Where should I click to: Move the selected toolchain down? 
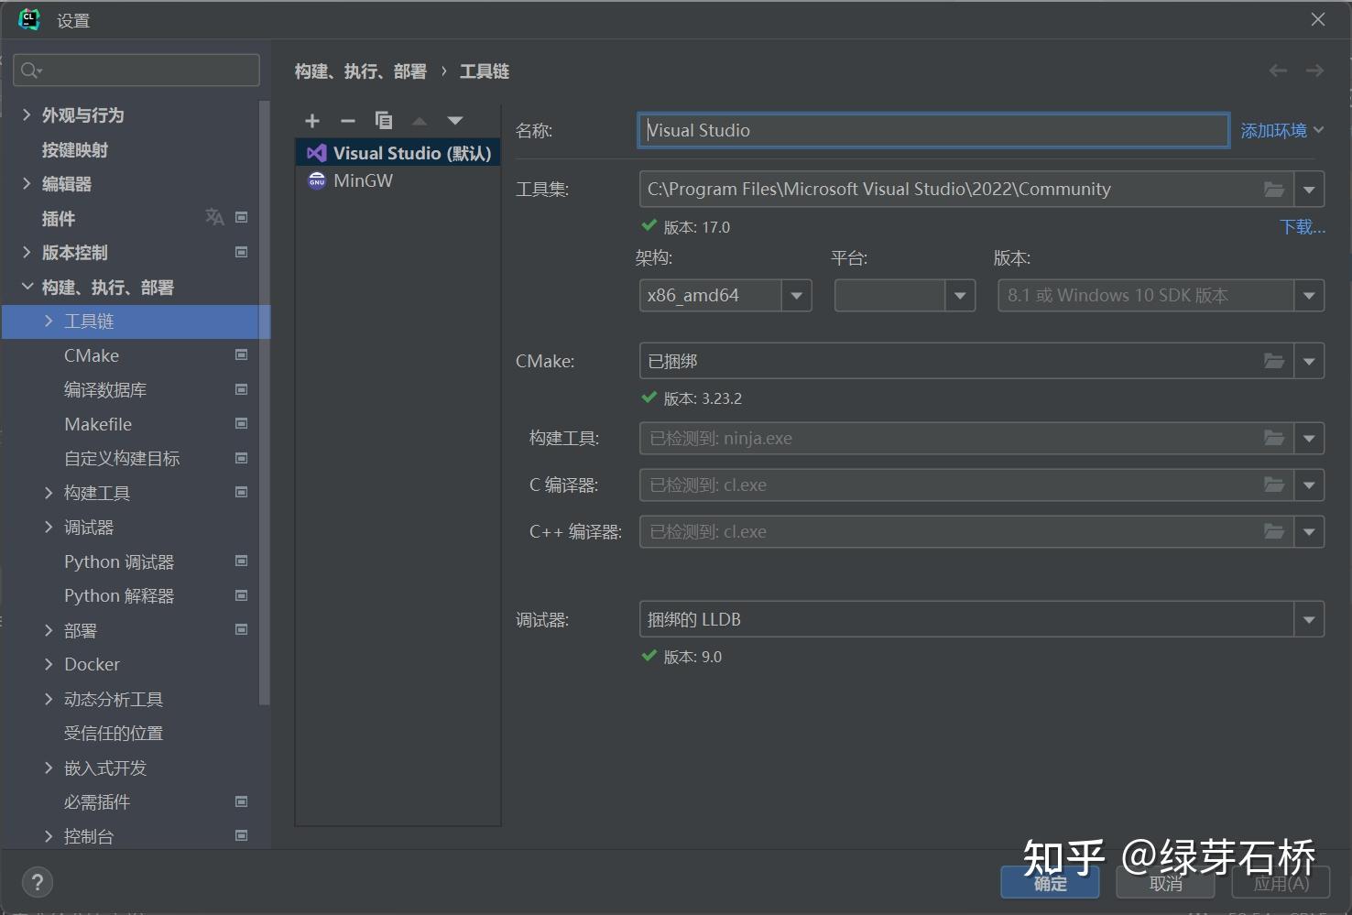(x=454, y=120)
